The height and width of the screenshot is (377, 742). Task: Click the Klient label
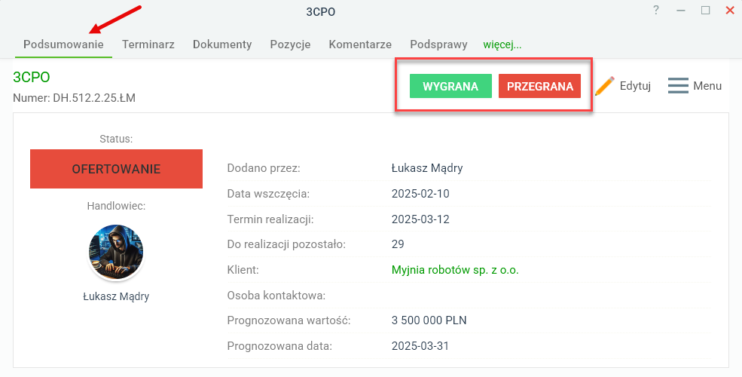click(243, 270)
